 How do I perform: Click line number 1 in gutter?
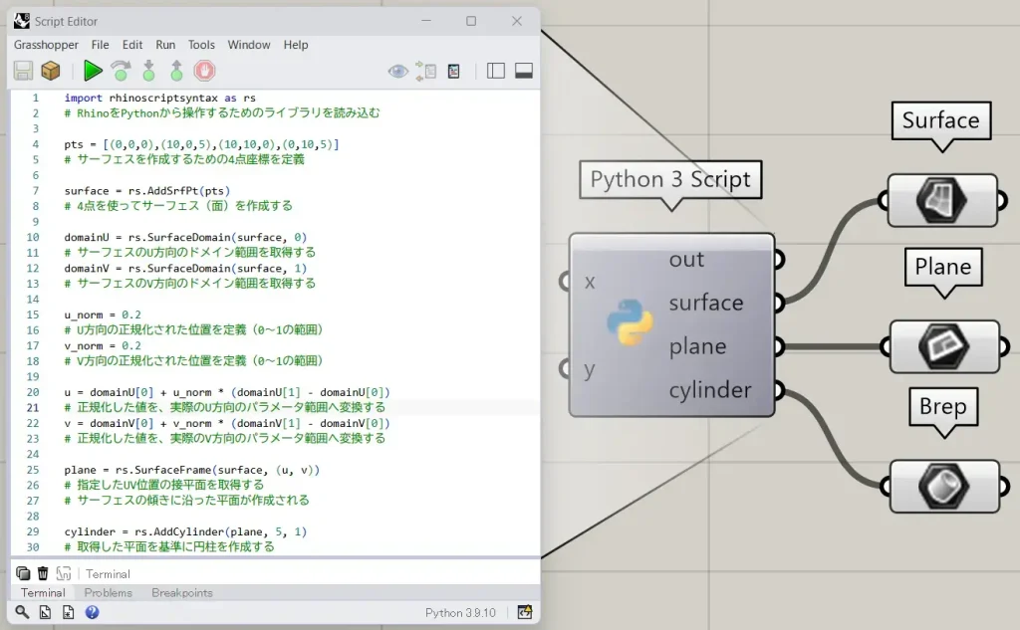pyautogui.click(x=35, y=99)
